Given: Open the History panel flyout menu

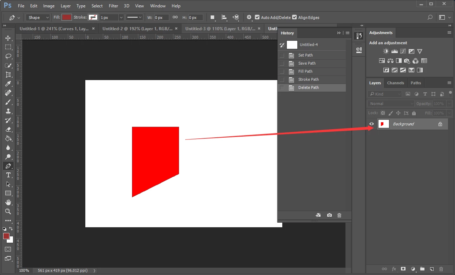Looking at the screenshot, I should click(x=348, y=33).
